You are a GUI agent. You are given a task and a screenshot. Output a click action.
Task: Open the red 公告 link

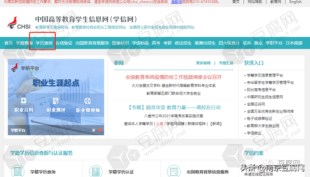[160, 124]
